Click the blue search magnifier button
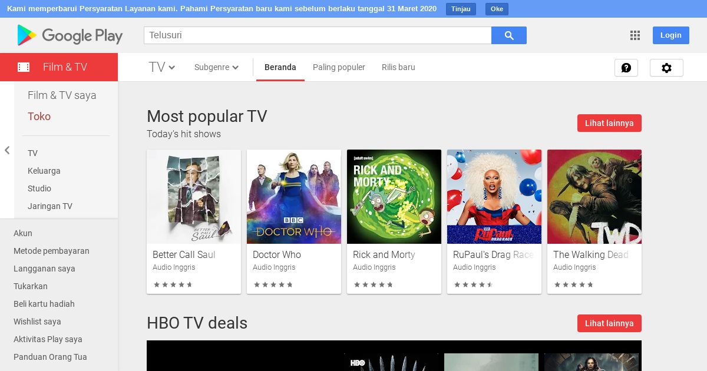This screenshot has width=707, height=371. (x=509, y=35)
